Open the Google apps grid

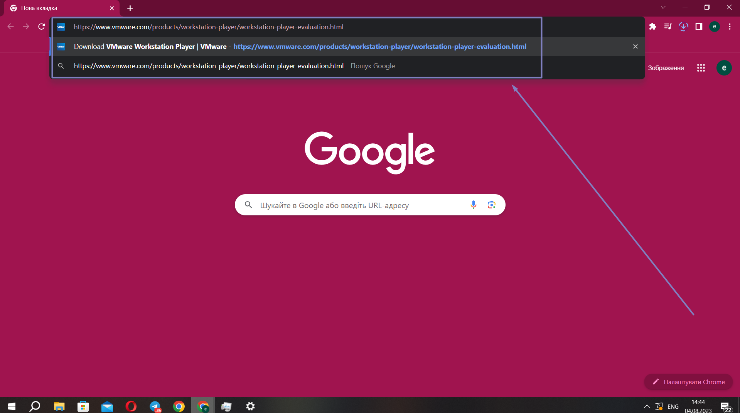tap(701, 68)
